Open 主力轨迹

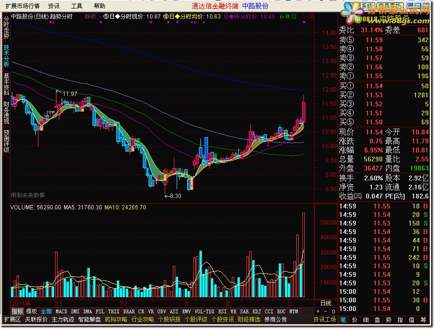coord(63,320)
